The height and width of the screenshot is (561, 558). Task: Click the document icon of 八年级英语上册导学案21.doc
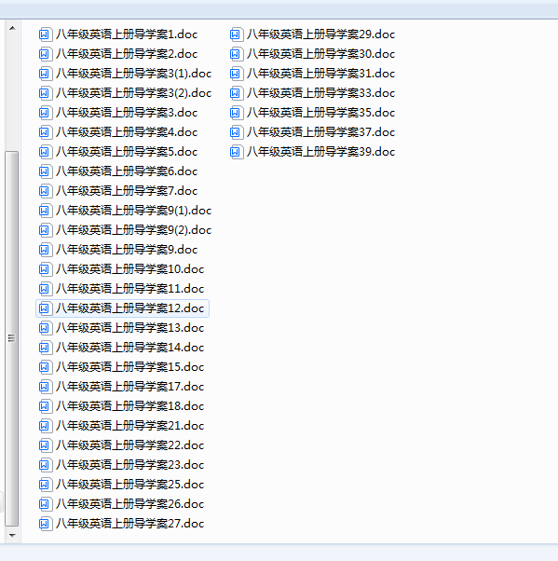point(45,426)
